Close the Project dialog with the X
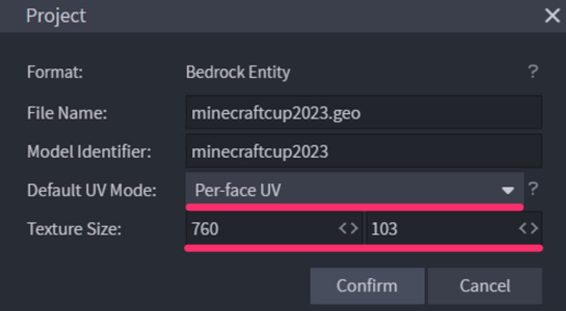This screenshot has width=566, height=311. point(552,16)
